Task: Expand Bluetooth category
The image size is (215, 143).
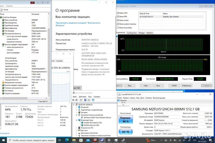Action: [x=76, y=107]
